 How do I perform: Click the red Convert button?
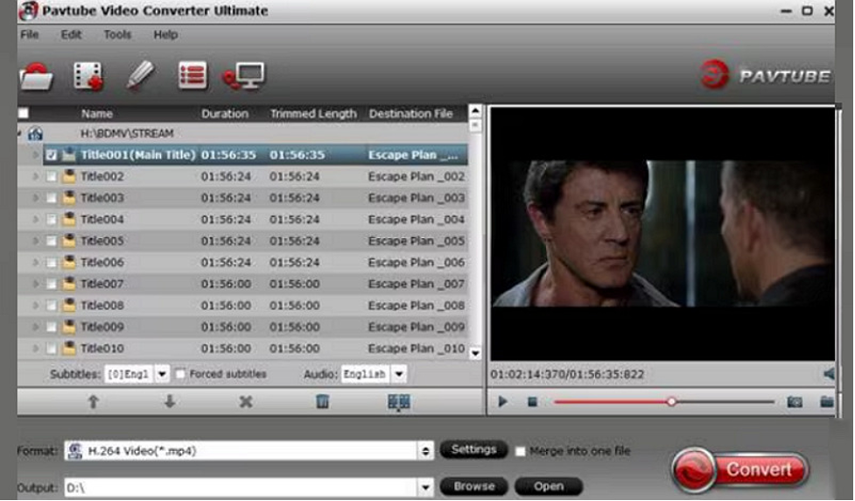pyautogui.click(x=739, y=469)
